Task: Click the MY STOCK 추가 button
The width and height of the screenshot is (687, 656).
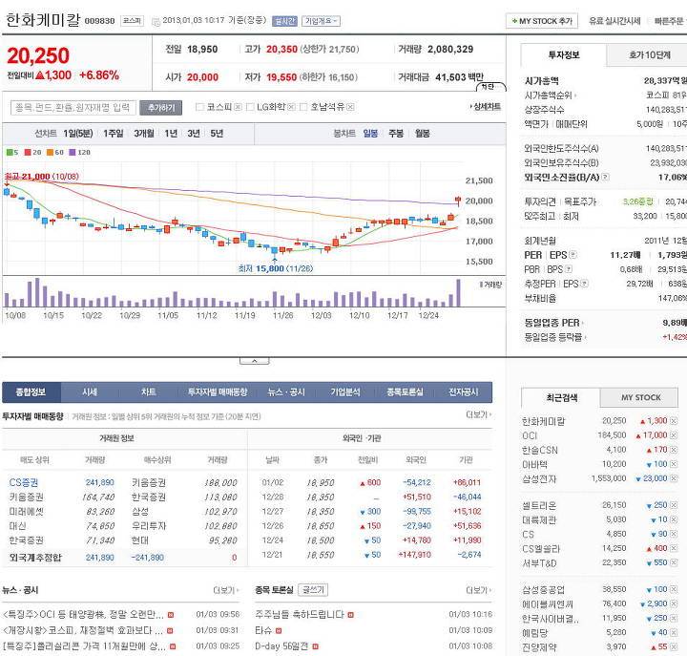Action: pos(542,21)
